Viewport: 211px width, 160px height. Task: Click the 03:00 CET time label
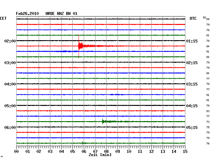10,63
